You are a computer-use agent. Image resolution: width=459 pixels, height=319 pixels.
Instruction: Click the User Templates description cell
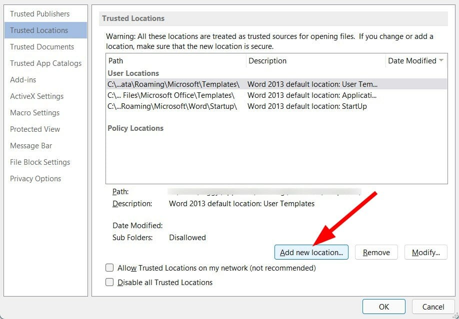[x=312, y=84]
